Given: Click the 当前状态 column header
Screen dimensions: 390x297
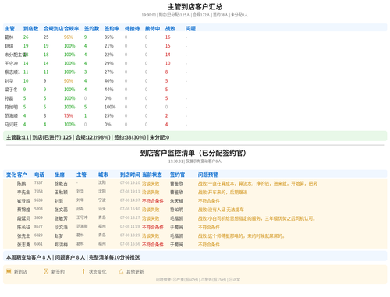Looking at the screenshot, I should click(152, 175).
